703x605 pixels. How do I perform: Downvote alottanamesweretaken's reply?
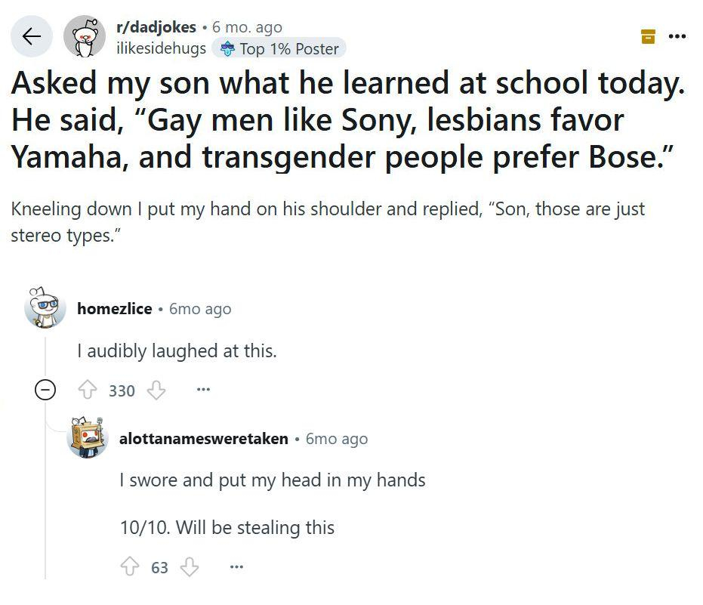(x=189, y=566)
